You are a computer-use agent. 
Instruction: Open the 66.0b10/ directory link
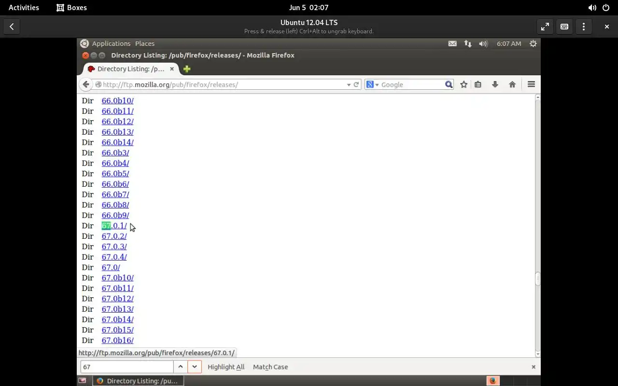(117, 101)
